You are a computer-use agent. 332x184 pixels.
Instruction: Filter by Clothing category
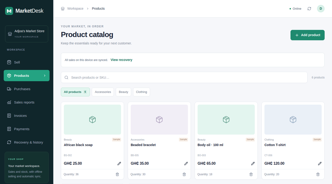(x=142, y=92)
